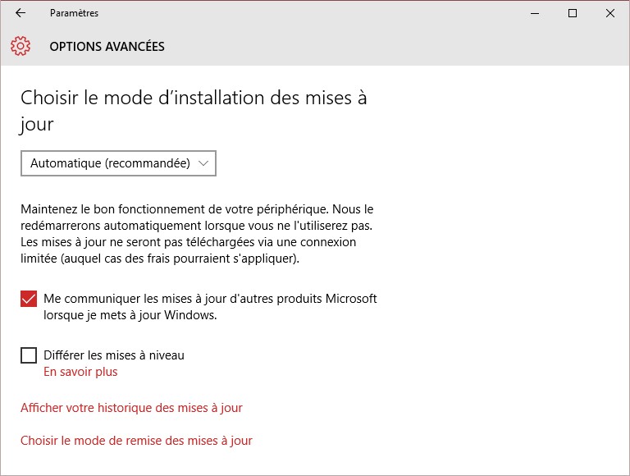The height and width of the screenshot is (476, 630).
Task: Open "Choisir le mode de remise des mises à jour"
Action: tap(136, 441)
